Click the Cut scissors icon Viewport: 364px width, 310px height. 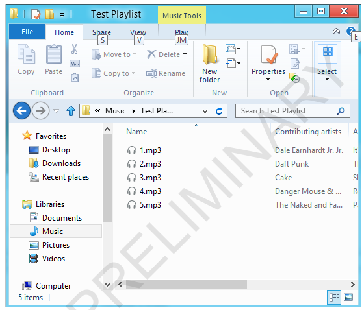(x=74, y=49)
